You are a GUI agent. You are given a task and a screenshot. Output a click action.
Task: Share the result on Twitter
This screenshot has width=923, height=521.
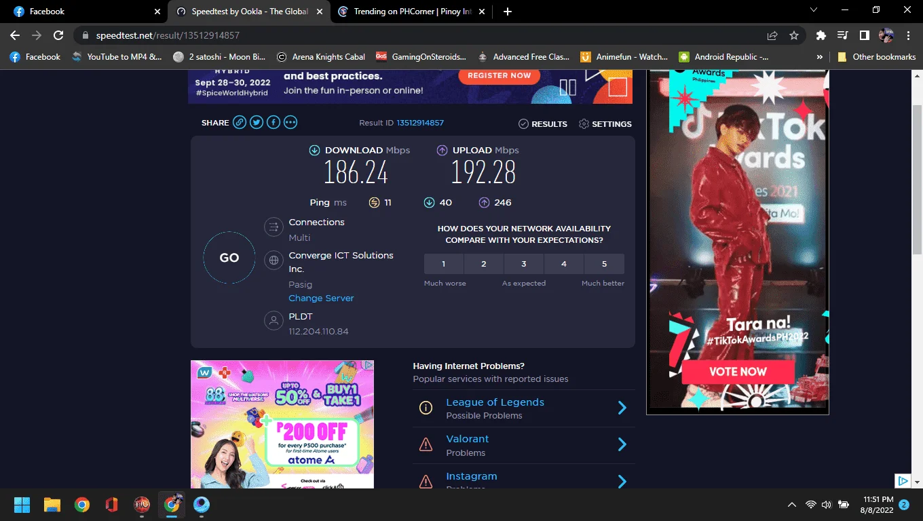point(257,123)
